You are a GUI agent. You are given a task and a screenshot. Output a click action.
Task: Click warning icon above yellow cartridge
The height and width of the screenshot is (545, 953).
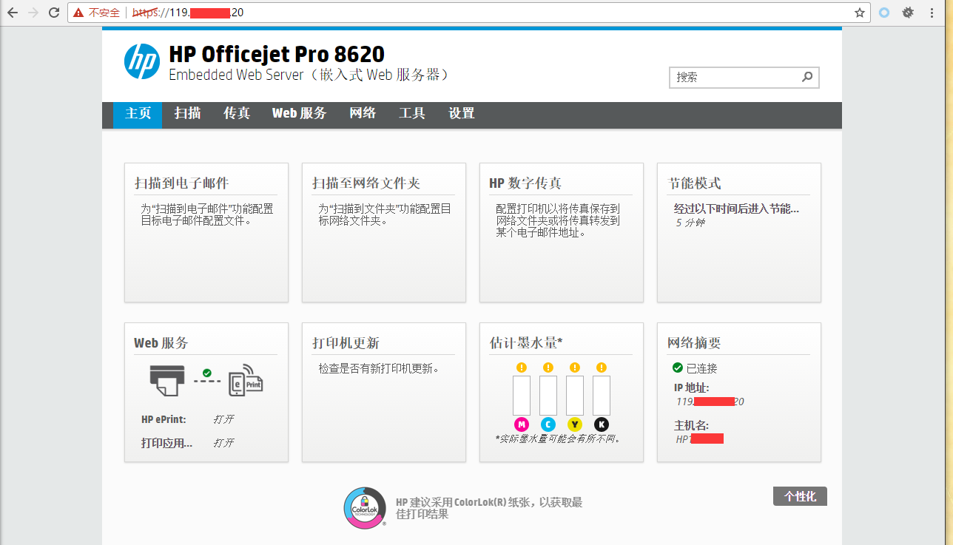575,367
